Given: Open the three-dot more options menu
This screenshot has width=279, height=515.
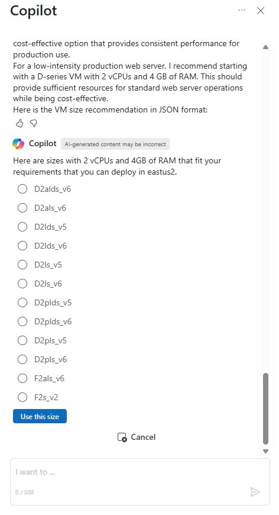Looking at the screenshot, I should tap(242, 10).
